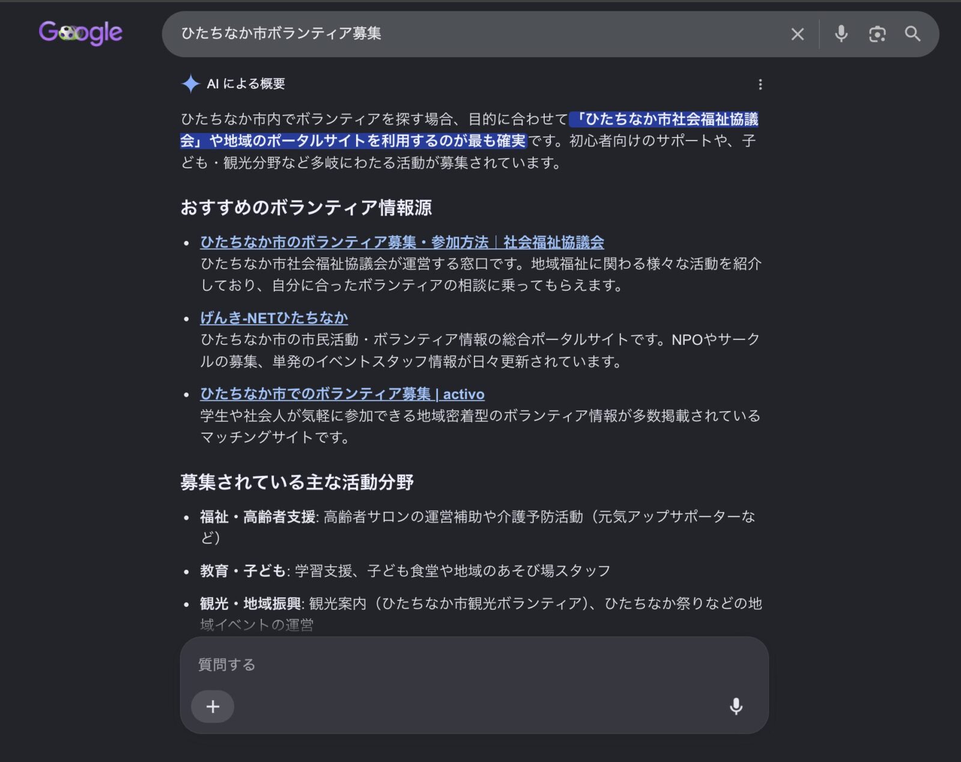
Task: Open Google Lens image search icon
Action: 877,34
